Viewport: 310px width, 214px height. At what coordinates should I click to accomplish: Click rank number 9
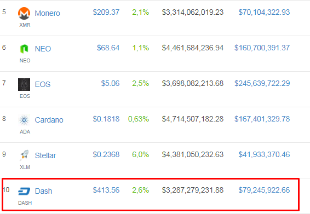point(4,154)
